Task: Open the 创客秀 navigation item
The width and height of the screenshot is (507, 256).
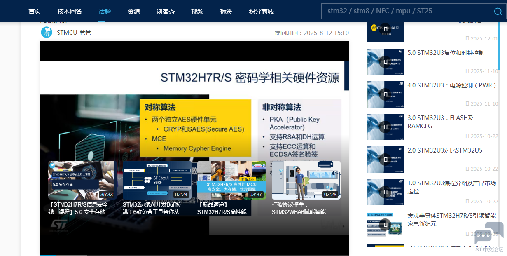Action: coord(166,11)
